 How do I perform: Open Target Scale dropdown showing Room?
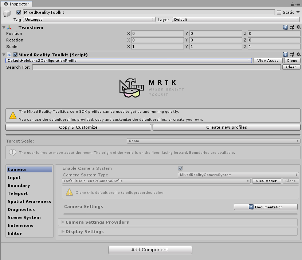[213, 141]
